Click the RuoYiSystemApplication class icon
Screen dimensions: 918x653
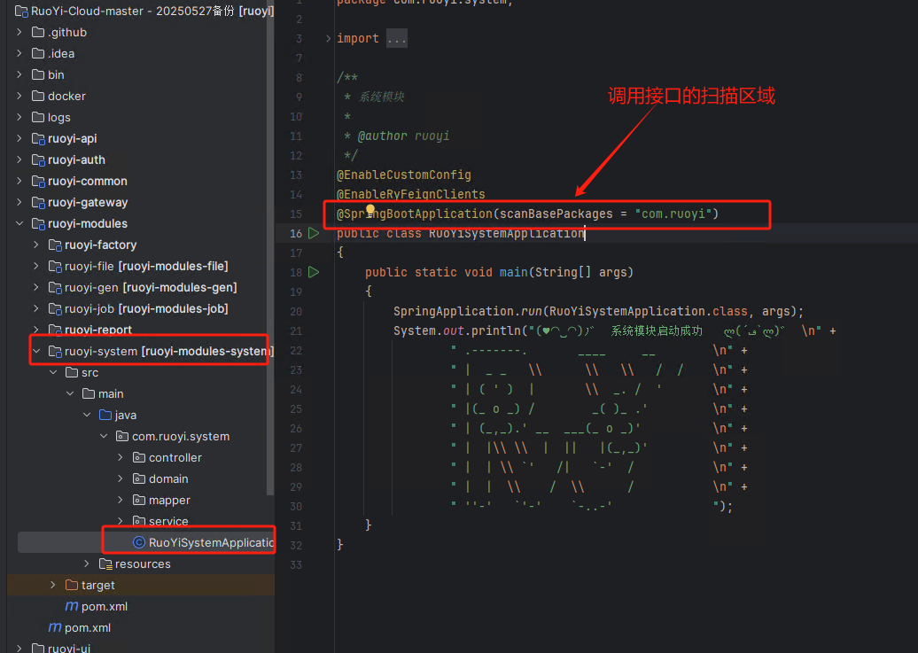coord(139,542)
